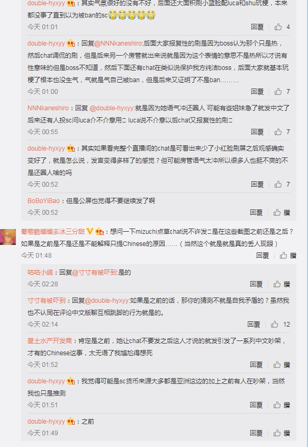The height and width of the screenshot is (447, 308).
Task: Open NNNkaneshiro's profile link
Action: click(48, 108)
